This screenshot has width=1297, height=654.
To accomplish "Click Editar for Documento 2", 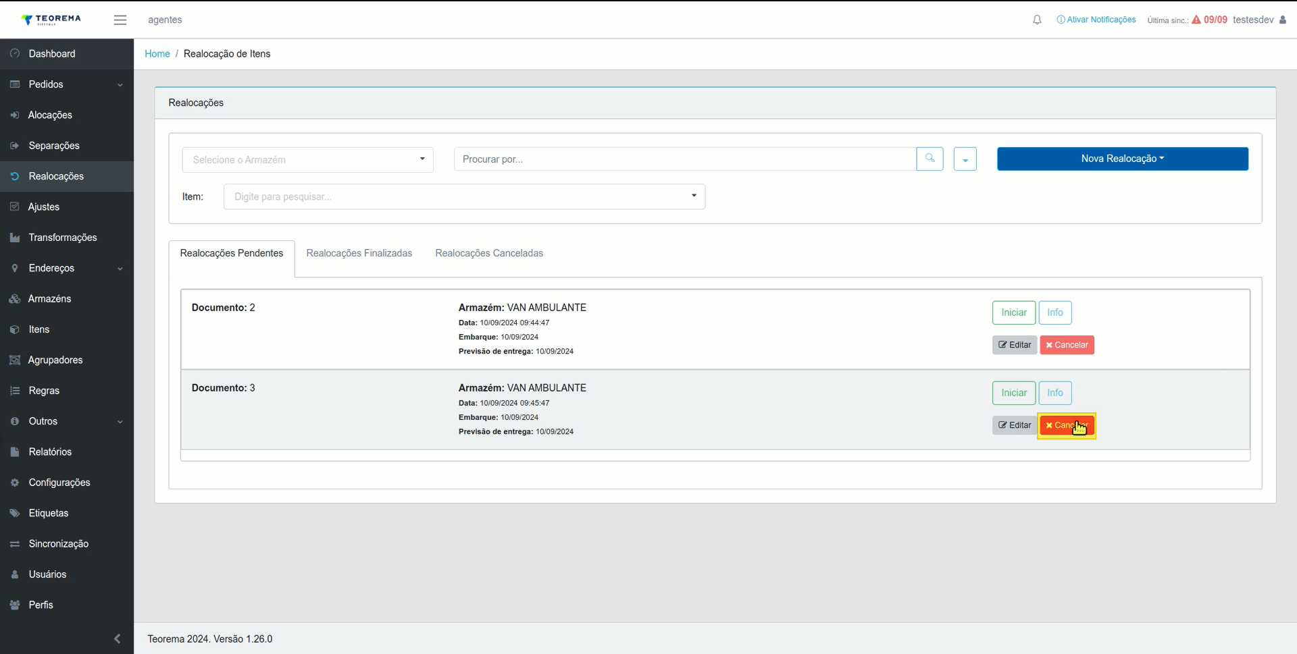I will pyautogui.click(x=1014, y=345).
